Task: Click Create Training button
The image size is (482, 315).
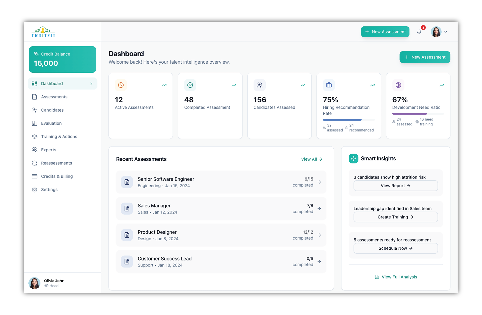Action: coord(396,217)
